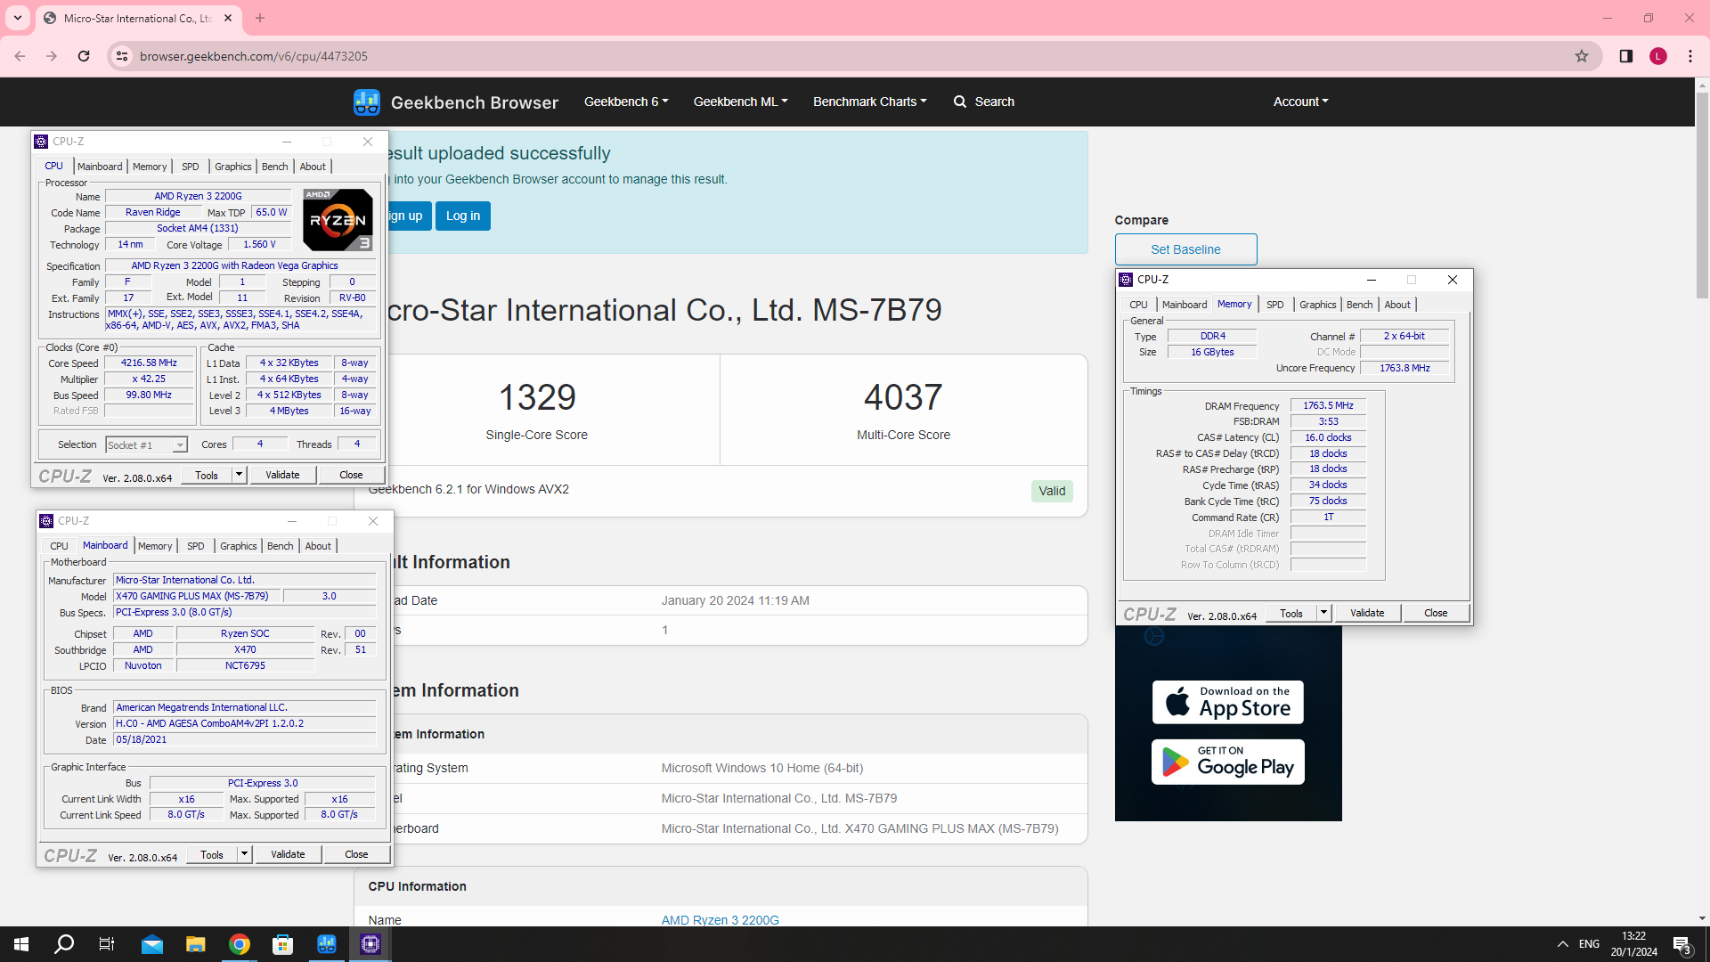Click the BIOS date 05/18/2021 field
1710x962 pixels.
(244, 739)
